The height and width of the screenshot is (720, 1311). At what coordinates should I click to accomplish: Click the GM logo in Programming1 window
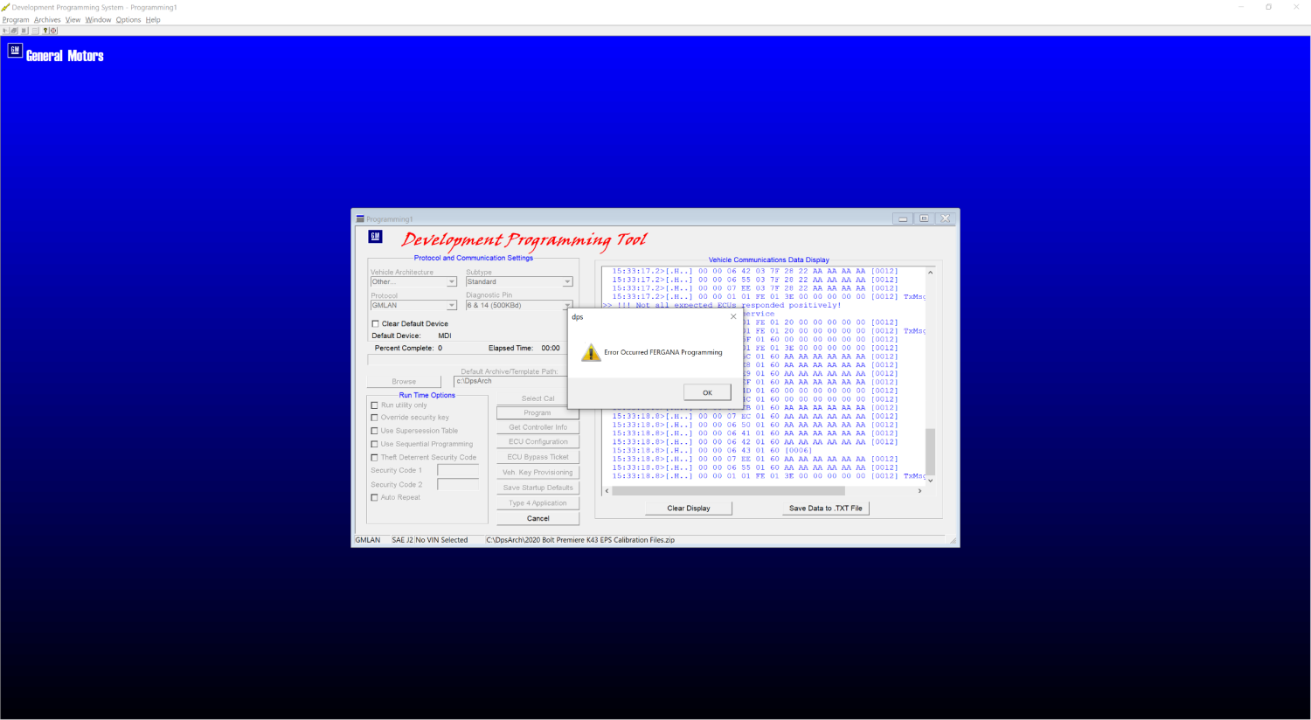tap(375, 236)
